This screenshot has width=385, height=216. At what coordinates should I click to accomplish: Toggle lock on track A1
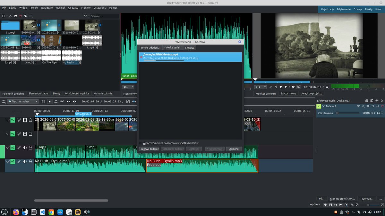click(x=30, y=148)
